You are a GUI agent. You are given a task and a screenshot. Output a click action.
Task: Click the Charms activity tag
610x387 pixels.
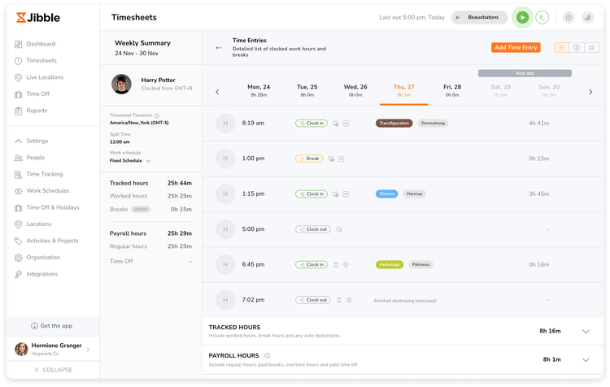point(386,194)
